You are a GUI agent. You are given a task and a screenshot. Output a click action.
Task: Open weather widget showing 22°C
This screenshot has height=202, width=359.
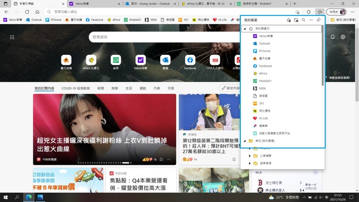click(284, 197)
